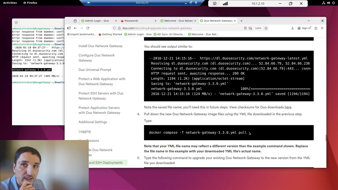Click the 'HTTP request sent' output line in docs
338x190 pixels.
click(x=198, y=74)
